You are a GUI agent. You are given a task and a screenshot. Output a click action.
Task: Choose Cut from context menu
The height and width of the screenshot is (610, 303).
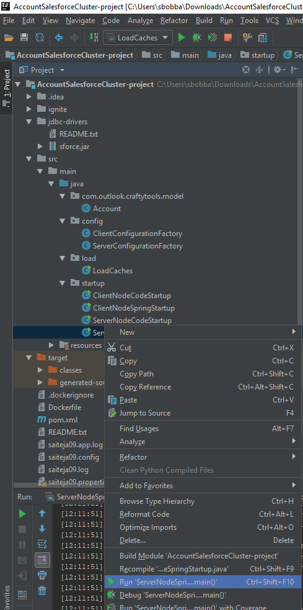click(203, 348)
